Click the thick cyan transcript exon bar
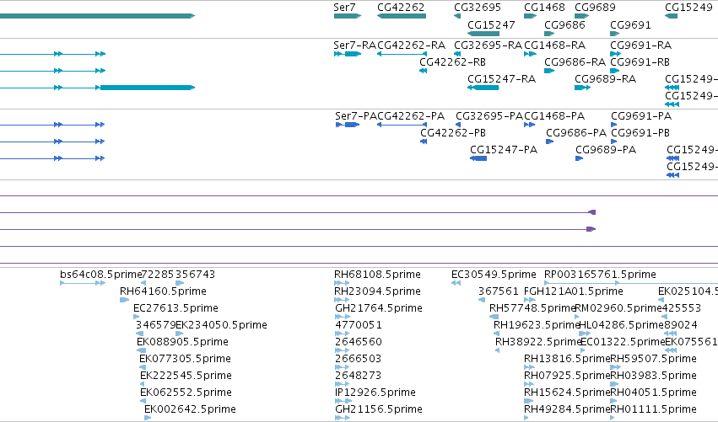This screenshot has height=422, width=718. (x=148, y=88)
